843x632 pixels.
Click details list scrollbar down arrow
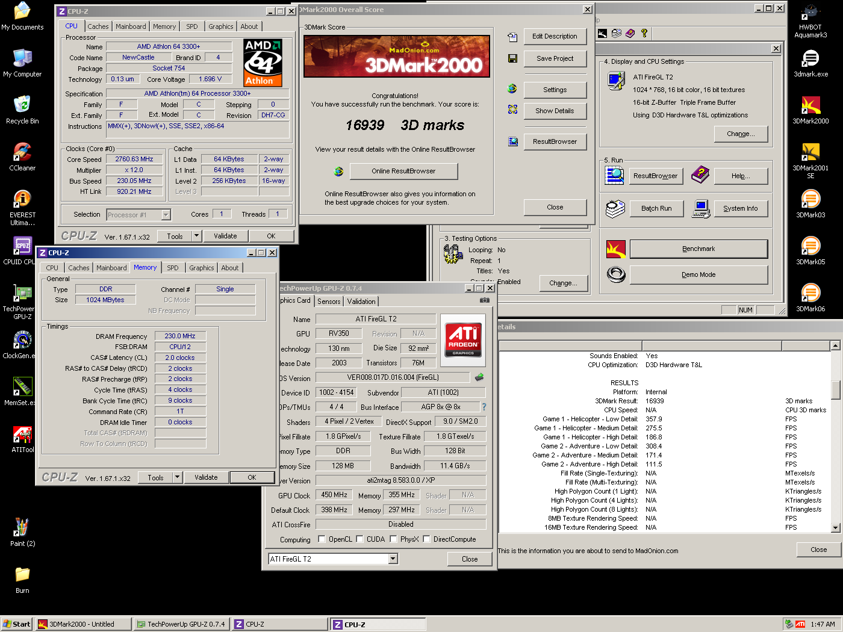point(835,528)
